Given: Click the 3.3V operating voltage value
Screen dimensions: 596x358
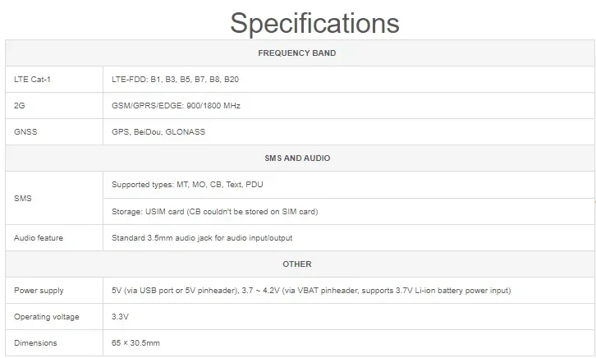Looking at the screenshot, I should pyautogui.click(x=120, y=316).
